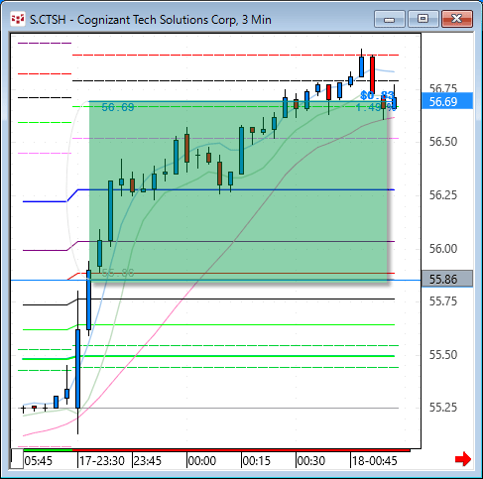Close the S.CTSH chart window

click(457, 19)
